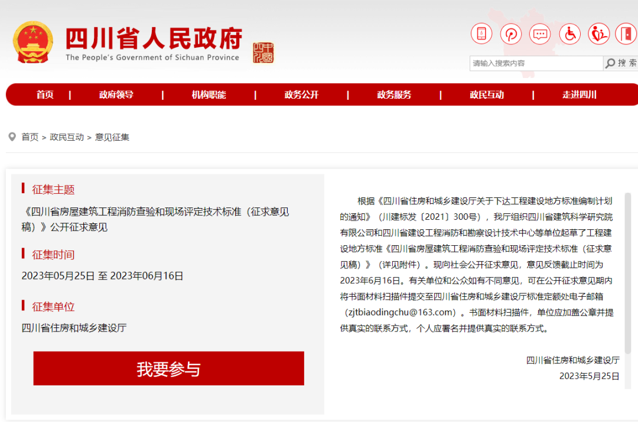Image resolution: width=638 pixels, height=422 pixels.
Task: Click the door login icon
Action: (x=626, y=34)
